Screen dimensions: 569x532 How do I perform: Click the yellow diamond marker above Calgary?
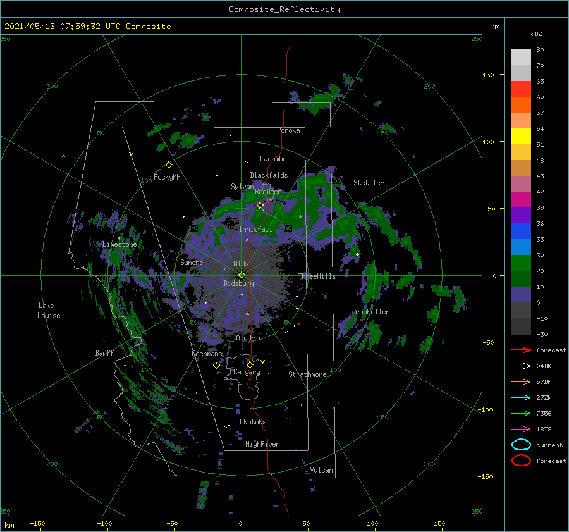250,364
